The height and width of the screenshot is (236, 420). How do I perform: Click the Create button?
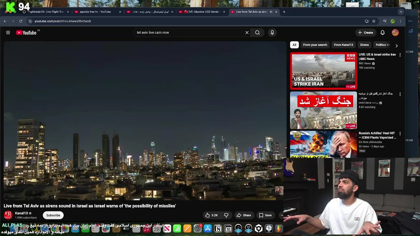click(x=366, y=32)
